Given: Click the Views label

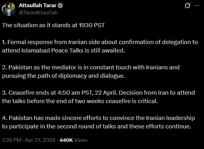Looking at the screenshot, I should click(81, 140).
